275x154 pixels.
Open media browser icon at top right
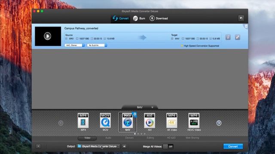click(x=241, y=18)
